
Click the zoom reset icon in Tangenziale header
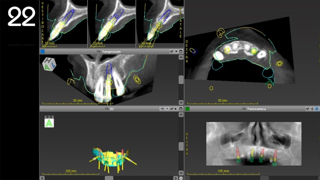(x=171, y=52)
